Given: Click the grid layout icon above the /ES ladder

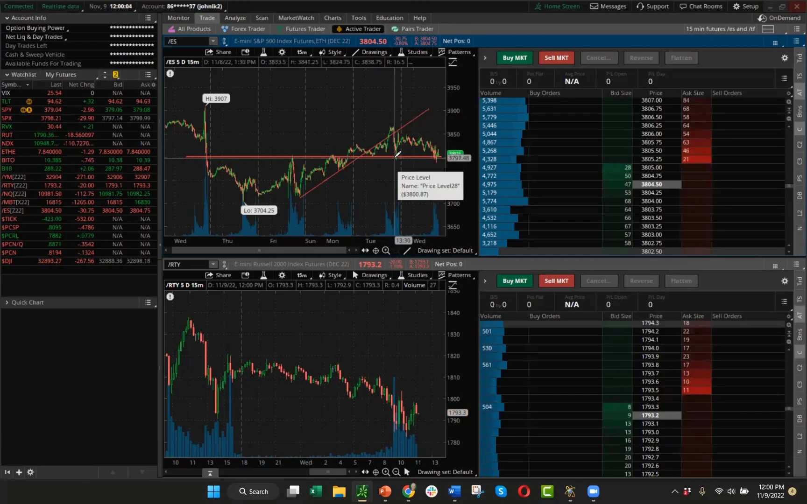Looking at the screenshot, I should pyautogui.click(x=775, y=43).
